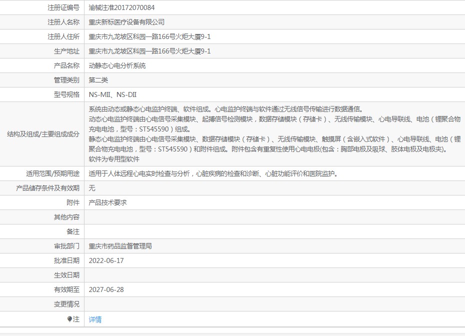Click the 有效期至 row label

(x=66, y=289)
